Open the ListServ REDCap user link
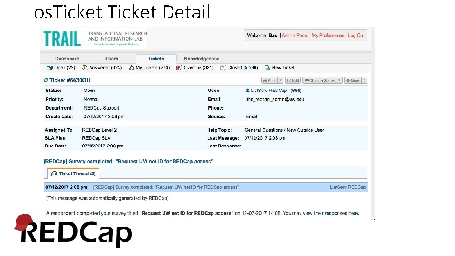455x256 pixels. click(x=269, y=91)
